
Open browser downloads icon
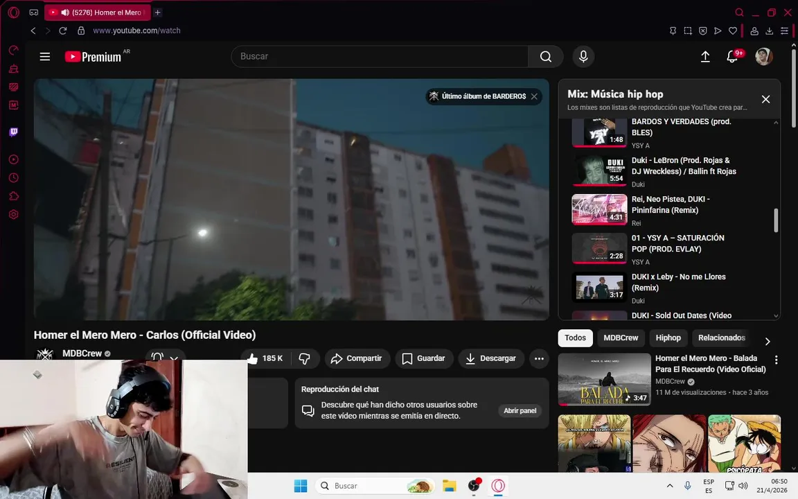(x=770, y=30)
